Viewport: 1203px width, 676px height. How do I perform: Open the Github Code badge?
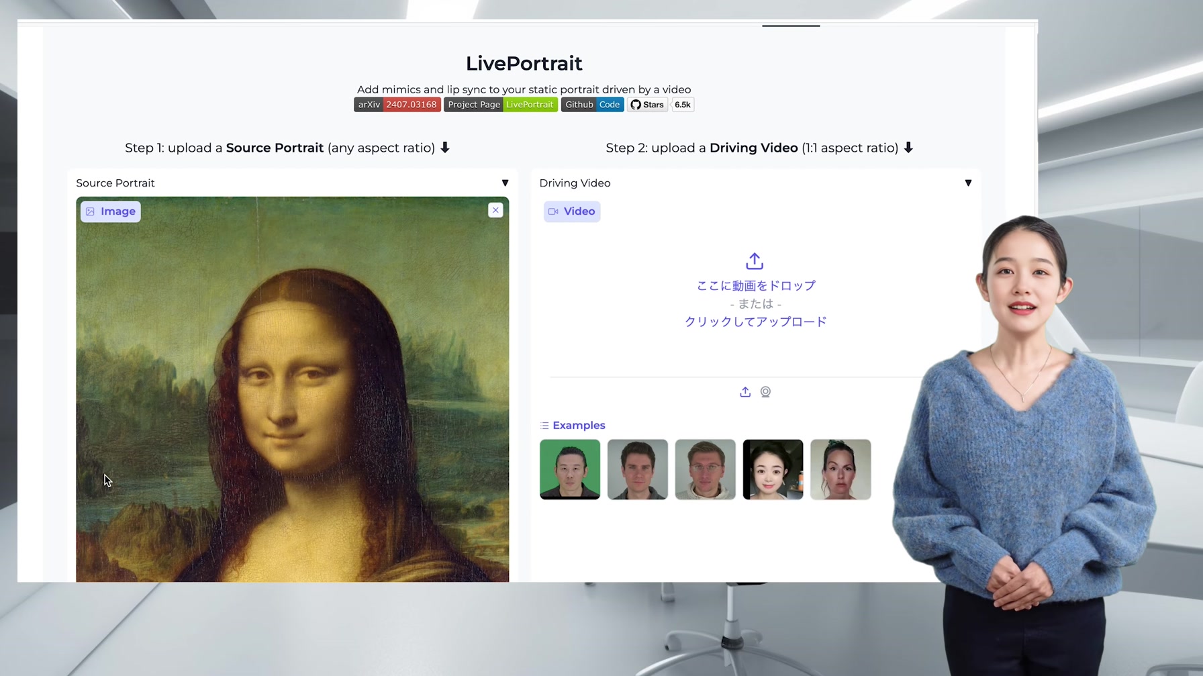593,105
